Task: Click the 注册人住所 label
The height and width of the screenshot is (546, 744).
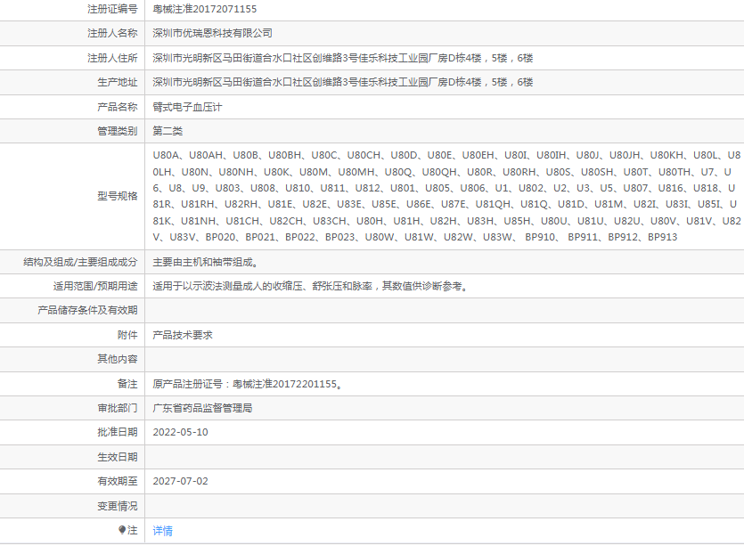Action: 112,58
